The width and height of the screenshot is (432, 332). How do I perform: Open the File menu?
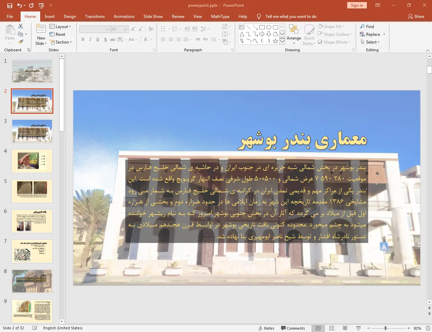[10, 16]
